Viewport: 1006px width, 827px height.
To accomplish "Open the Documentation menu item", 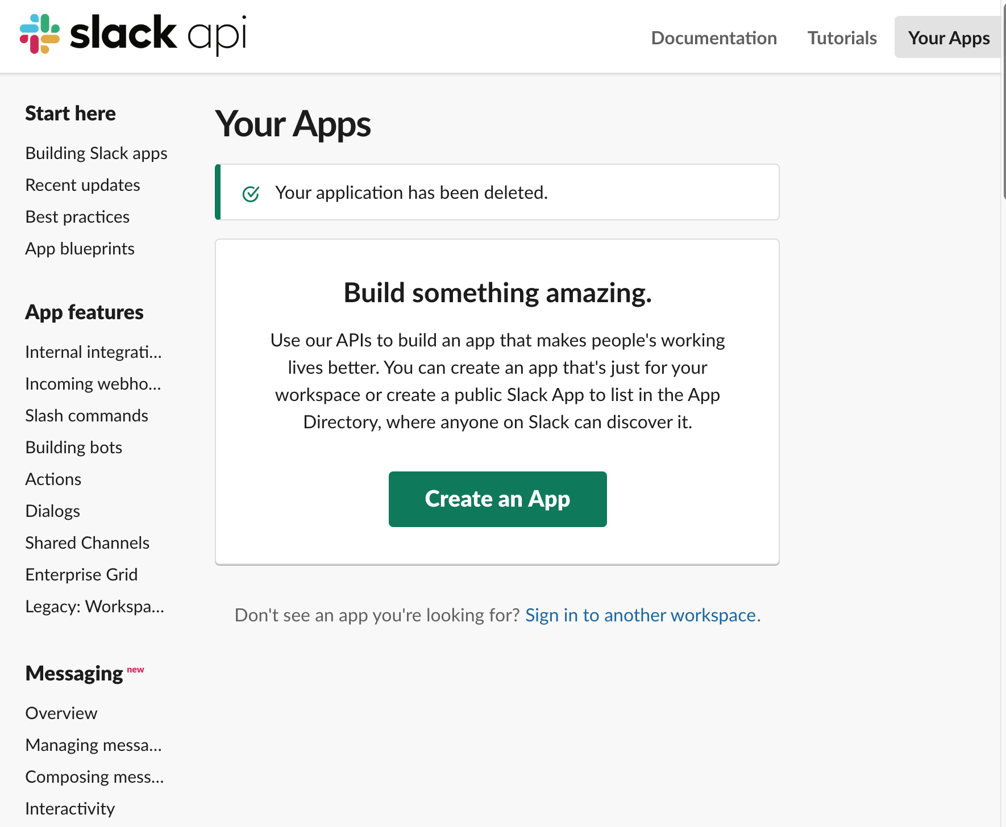I will point(714,38).
